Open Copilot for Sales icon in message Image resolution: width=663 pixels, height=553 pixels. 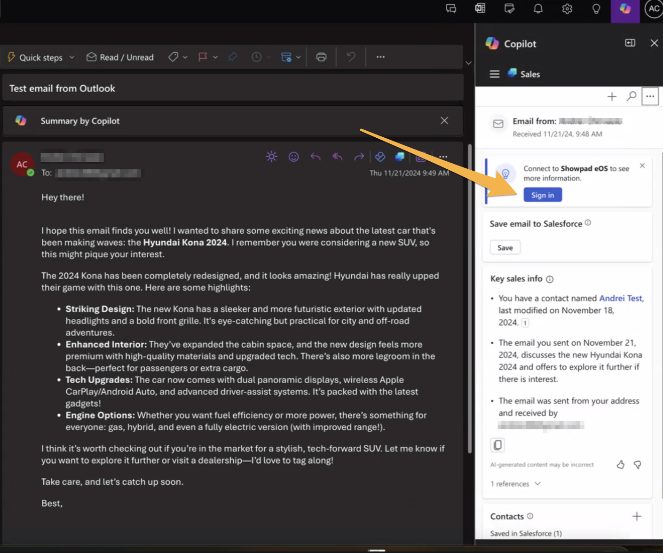click(x=400, y=157)
